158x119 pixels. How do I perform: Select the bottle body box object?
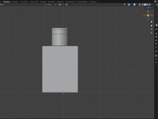(x=60, y=69)
